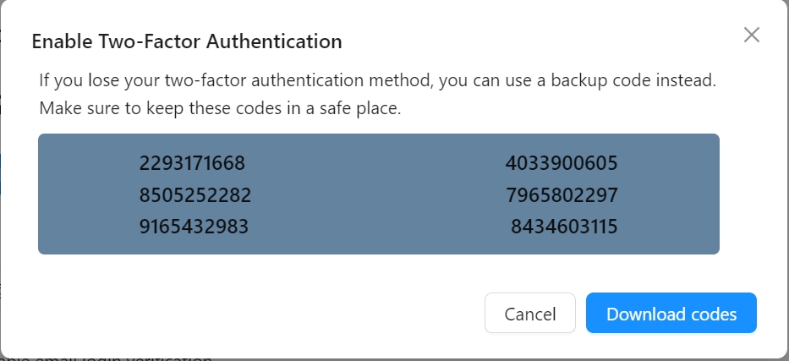Click backup code 7965802297

pos(562,195)
